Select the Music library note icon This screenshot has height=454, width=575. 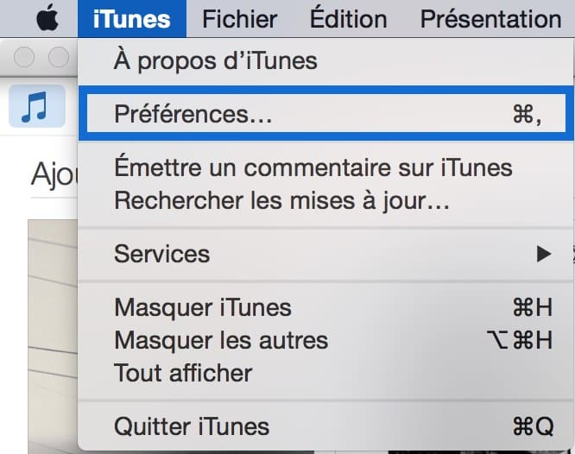pos(37,106)
